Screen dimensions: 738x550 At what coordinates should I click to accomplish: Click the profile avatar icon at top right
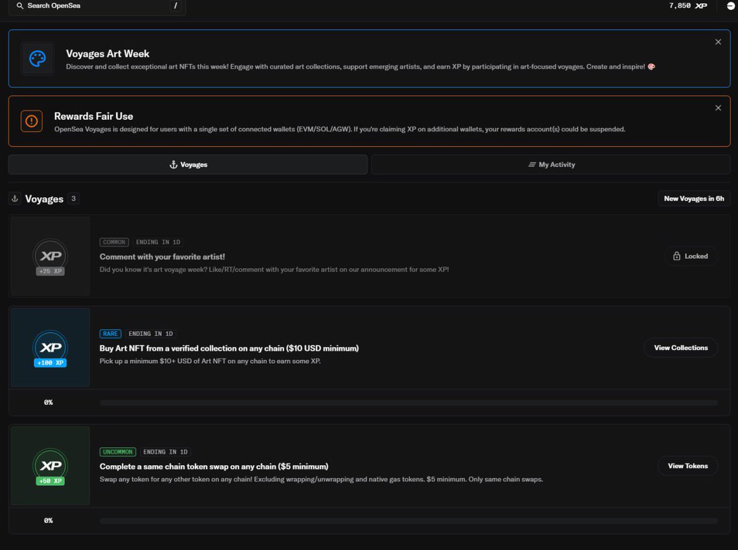(x=731, y=6)
